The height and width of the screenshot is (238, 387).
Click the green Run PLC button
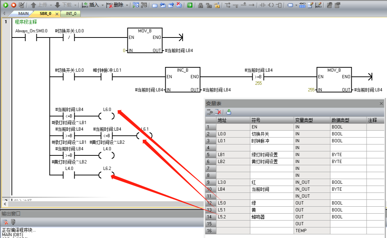[5, 5]
